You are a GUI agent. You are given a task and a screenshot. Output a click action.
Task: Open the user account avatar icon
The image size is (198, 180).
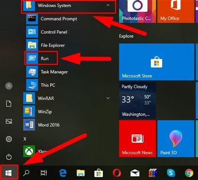click(x=9, y=86)
